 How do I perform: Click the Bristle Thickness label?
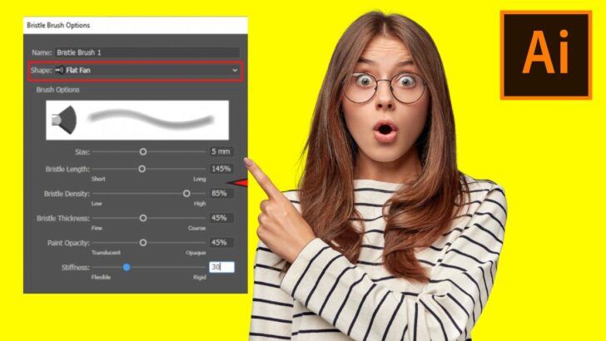point(63,219)
